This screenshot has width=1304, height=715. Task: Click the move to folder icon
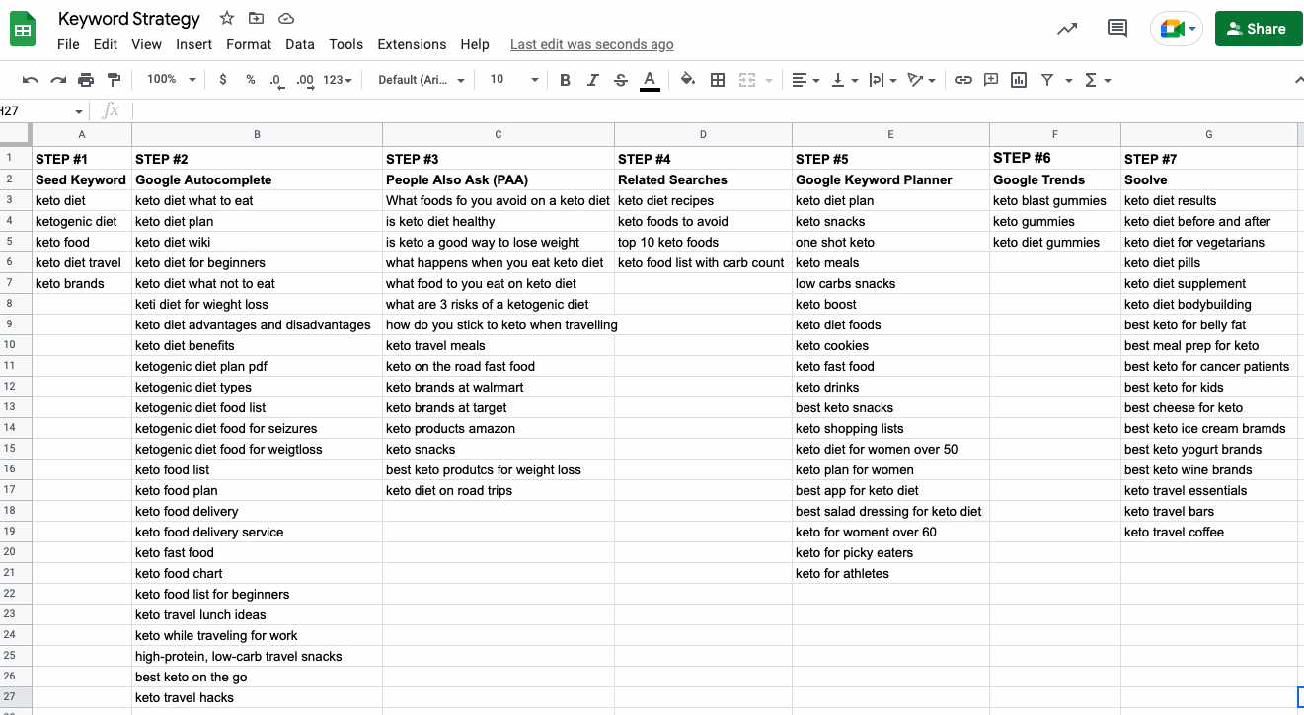tap(257, 18)
